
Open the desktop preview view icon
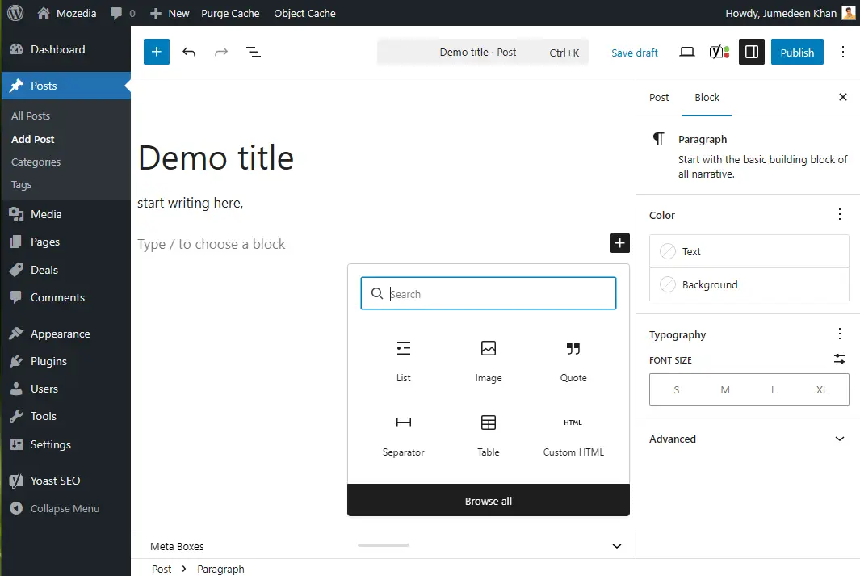pyautogui.click(x=686, y=52)
